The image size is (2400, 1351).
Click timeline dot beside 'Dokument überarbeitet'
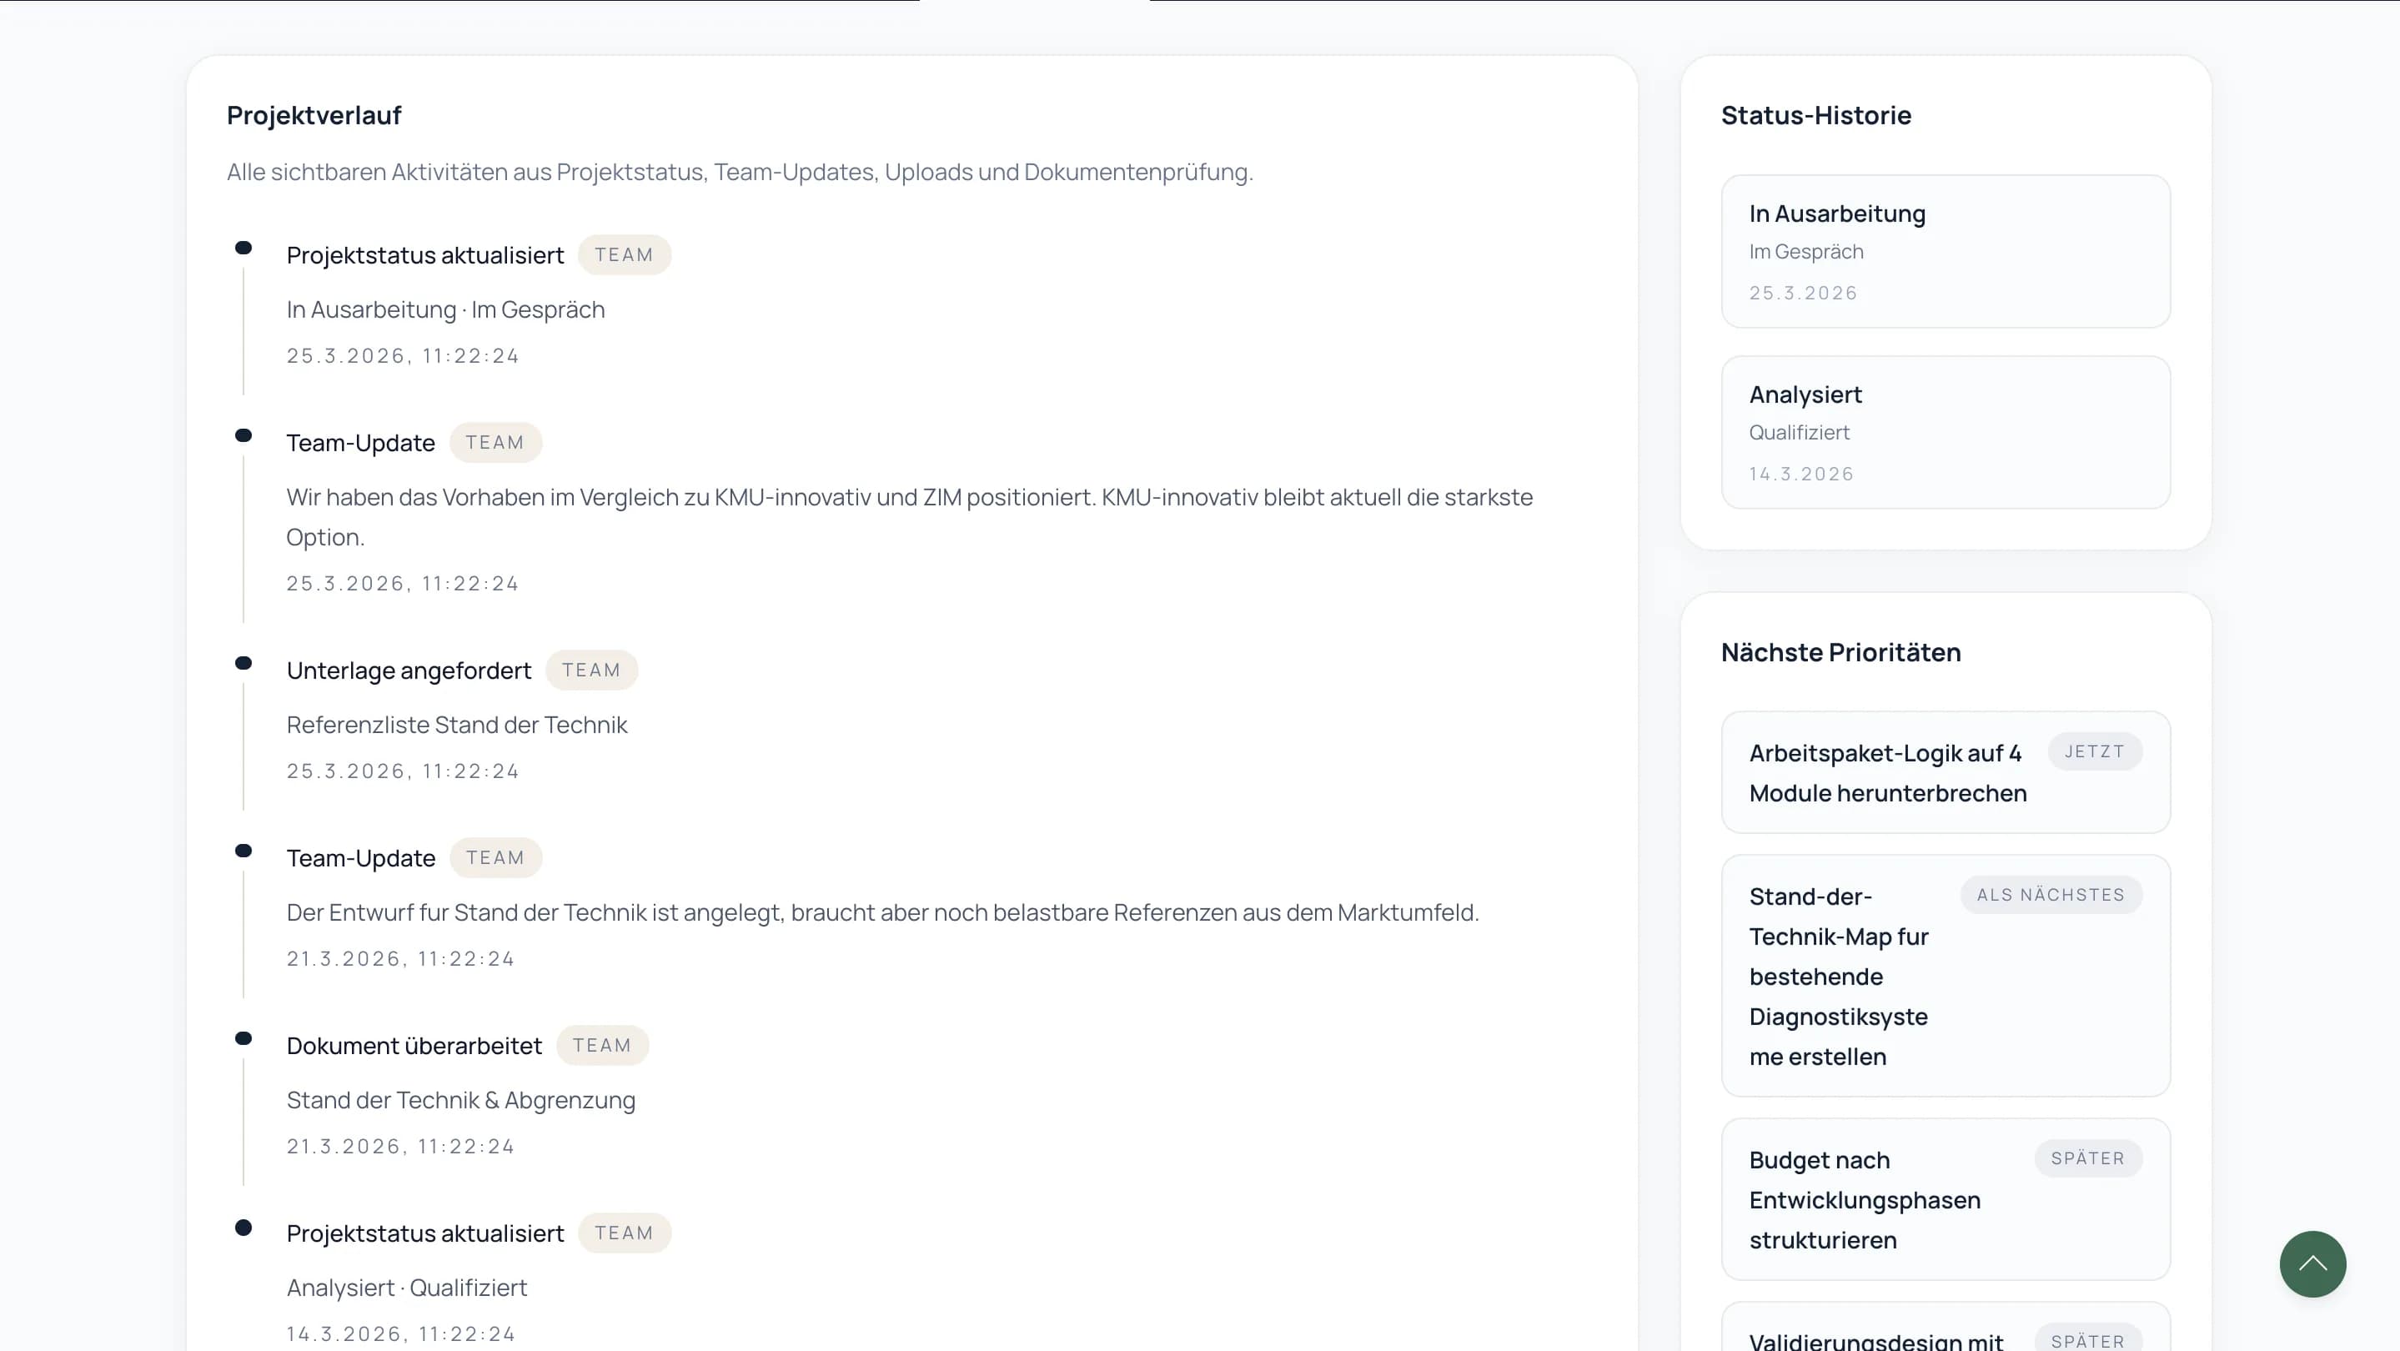244,1039
